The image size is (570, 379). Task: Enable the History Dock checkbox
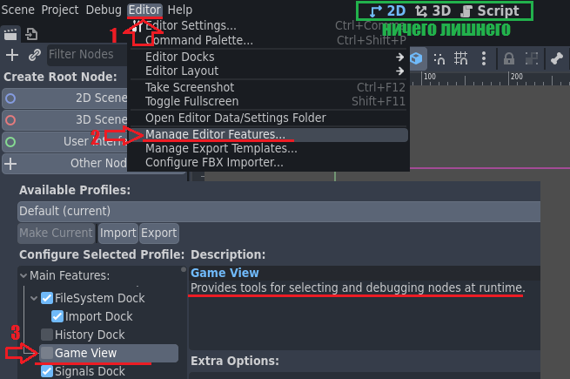(x=47, y=335)
